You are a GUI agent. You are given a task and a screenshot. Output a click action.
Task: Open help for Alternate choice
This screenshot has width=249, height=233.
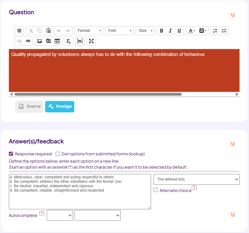tap(194, 188)
